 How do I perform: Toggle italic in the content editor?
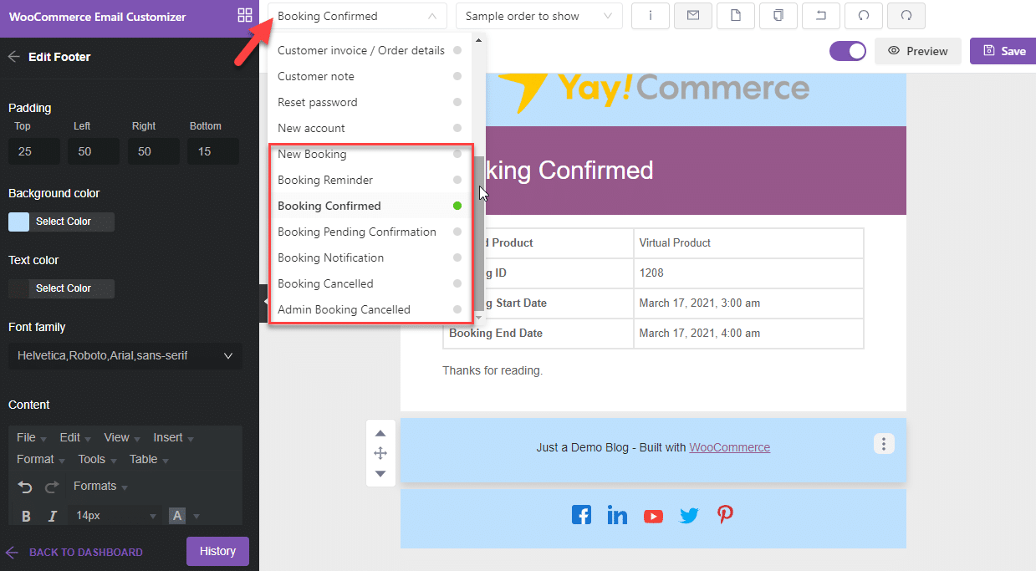[x=53, y=516]
